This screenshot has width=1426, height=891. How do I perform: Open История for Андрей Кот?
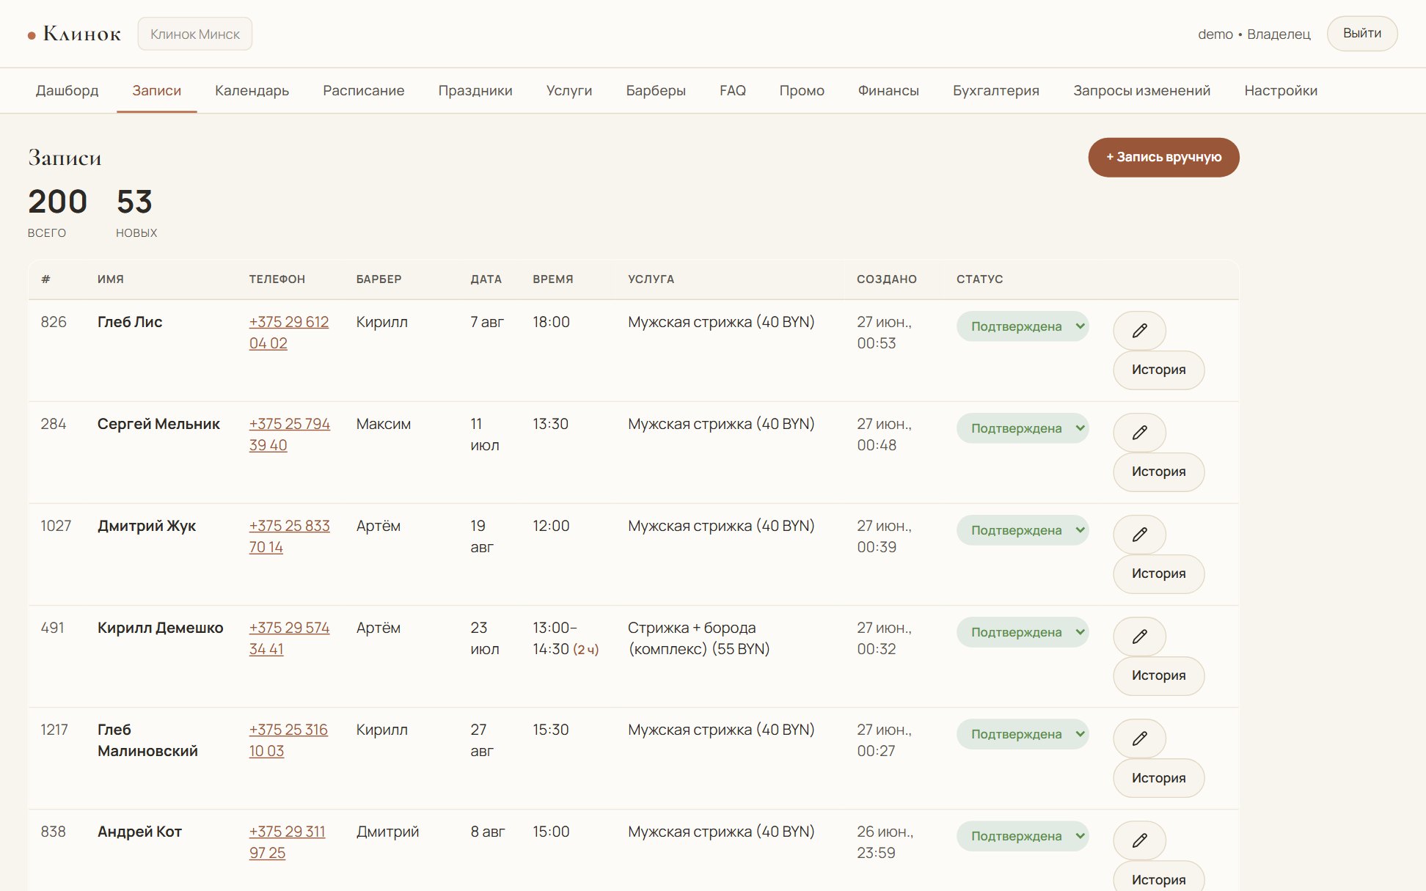point(1159,878)
